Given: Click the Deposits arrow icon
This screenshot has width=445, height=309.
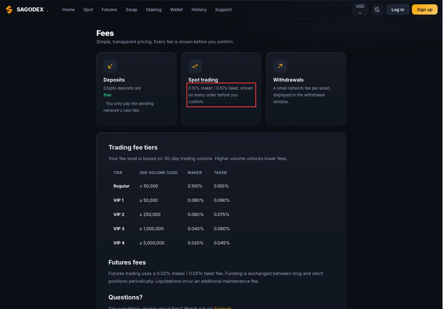Looking at the screenshot, I should click(x=110, y=66).
